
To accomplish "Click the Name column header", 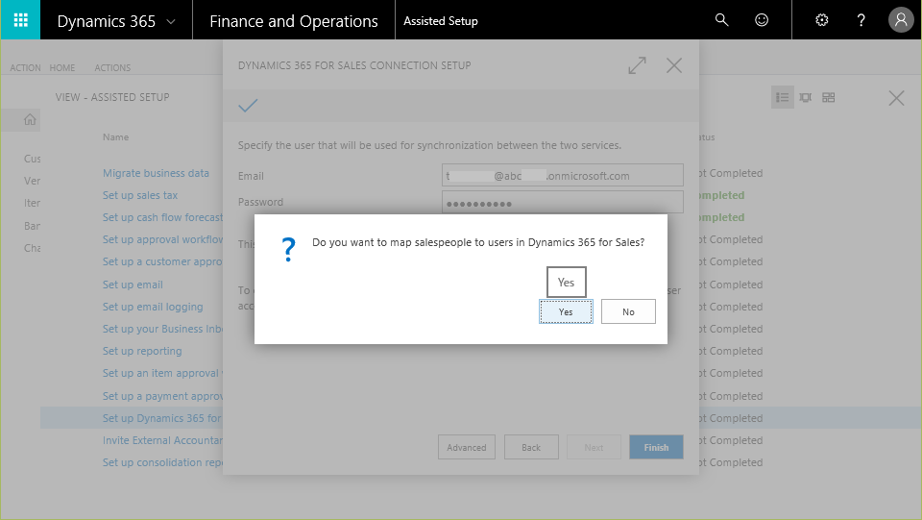I will click(x=115, y=137).
